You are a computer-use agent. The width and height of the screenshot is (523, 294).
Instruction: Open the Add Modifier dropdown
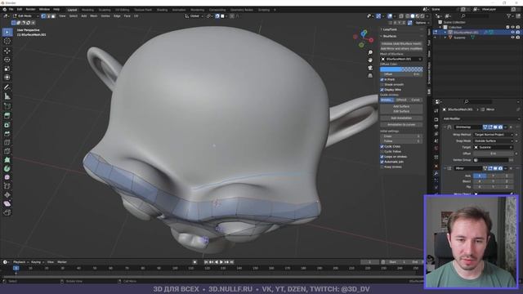pos(481,118)
